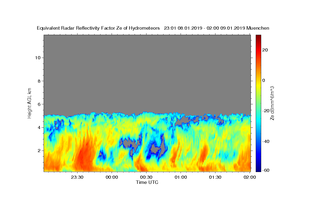Click the station name 'Muenchen' in the title

pyautogui.click(x=258, y=28)
